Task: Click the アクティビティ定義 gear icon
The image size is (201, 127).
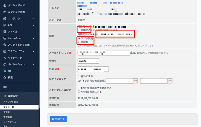Action: [5, 45]
